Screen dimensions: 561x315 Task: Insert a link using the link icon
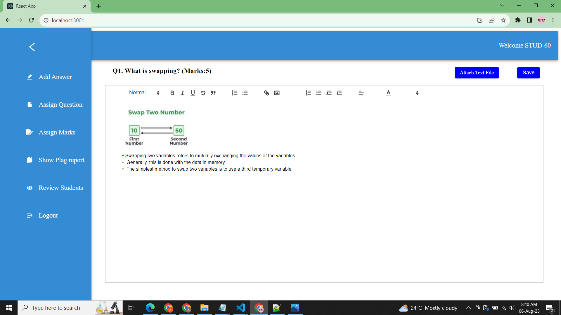(266, 93)
